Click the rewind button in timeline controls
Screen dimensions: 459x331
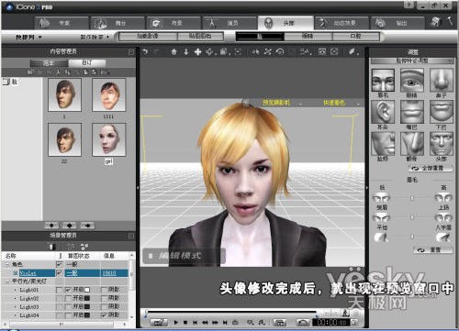[205, 322]
